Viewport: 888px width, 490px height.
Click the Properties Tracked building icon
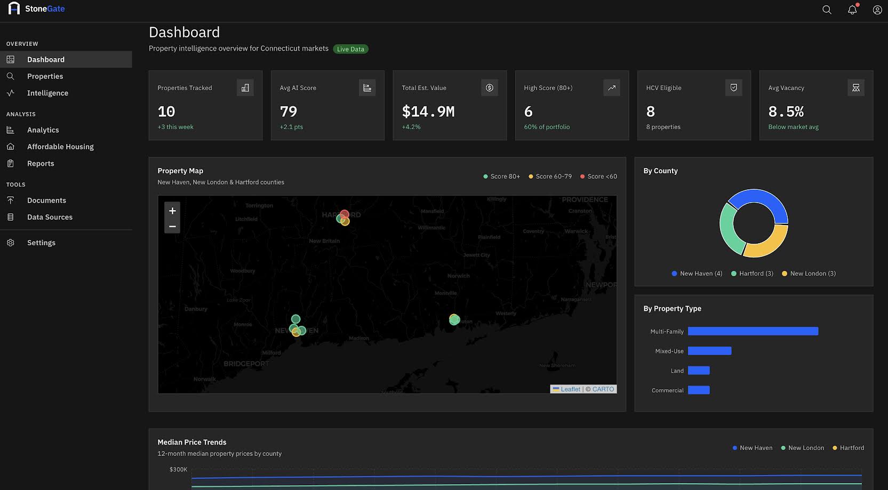point(245,87)
